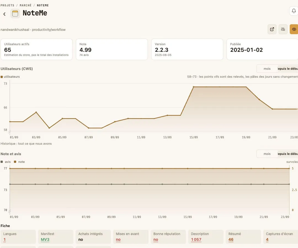Image resolution: width=298 pixels, height=248 pixels.
Task: Click the 'Fiche' section heading
Action: tap(5, 226)
